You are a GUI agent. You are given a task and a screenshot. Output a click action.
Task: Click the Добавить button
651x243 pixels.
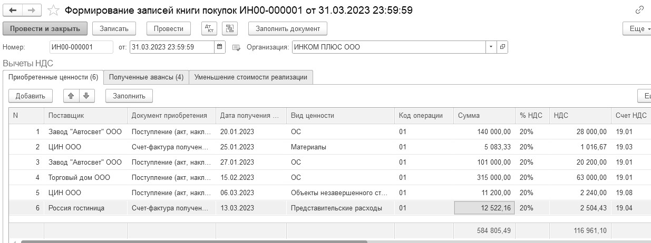pos(31,96)
